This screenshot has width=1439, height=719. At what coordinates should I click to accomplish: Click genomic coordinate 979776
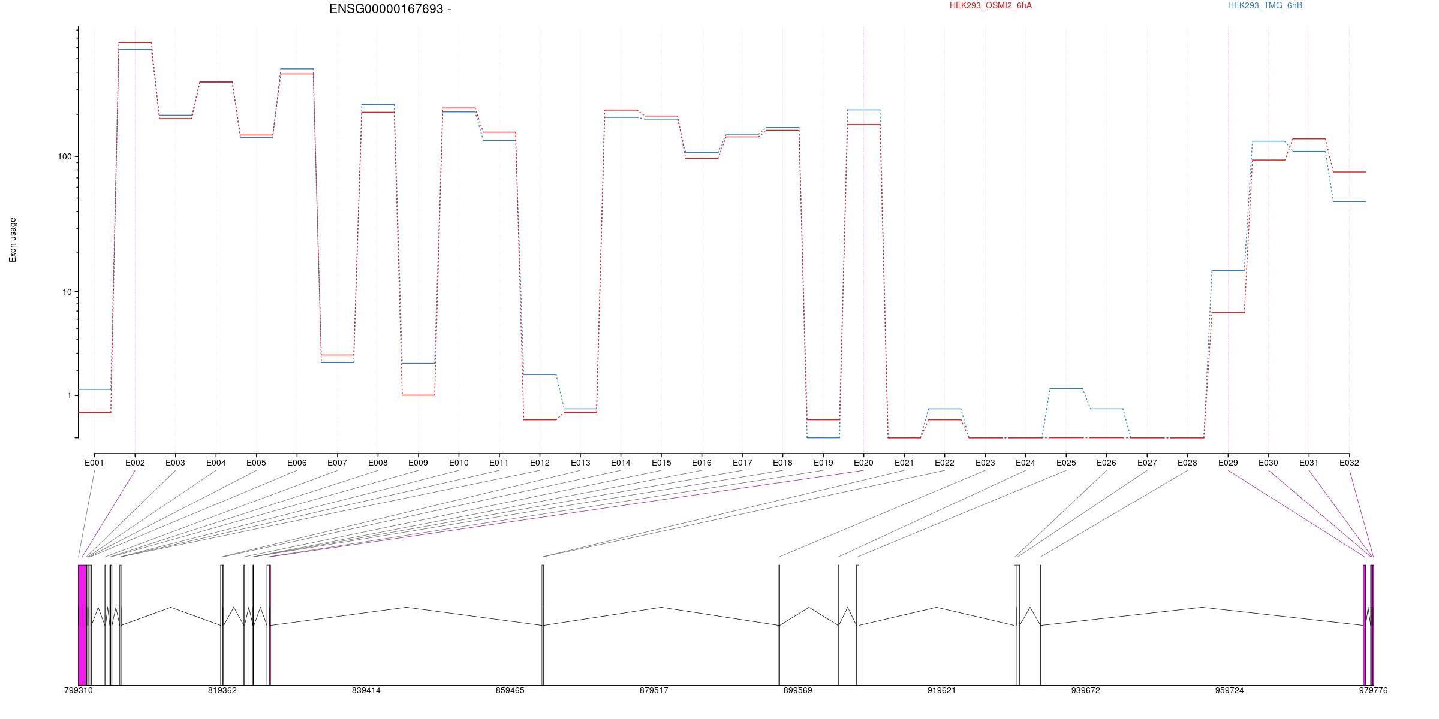coord(1373,690)
